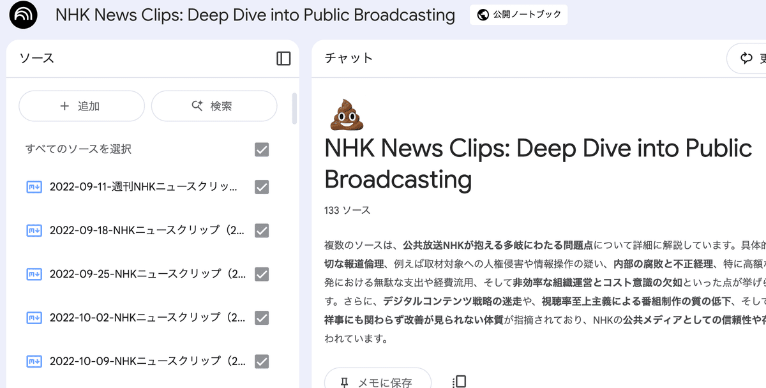The width and height of the screenshot is (766, 388).
Task: Click the 追加 button to add a source
Action: point(81,106)
